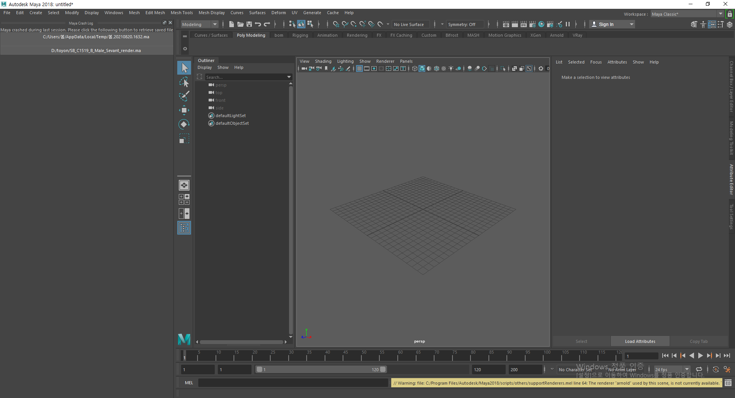Toggle textured display in viewport

tap(444, 69)
